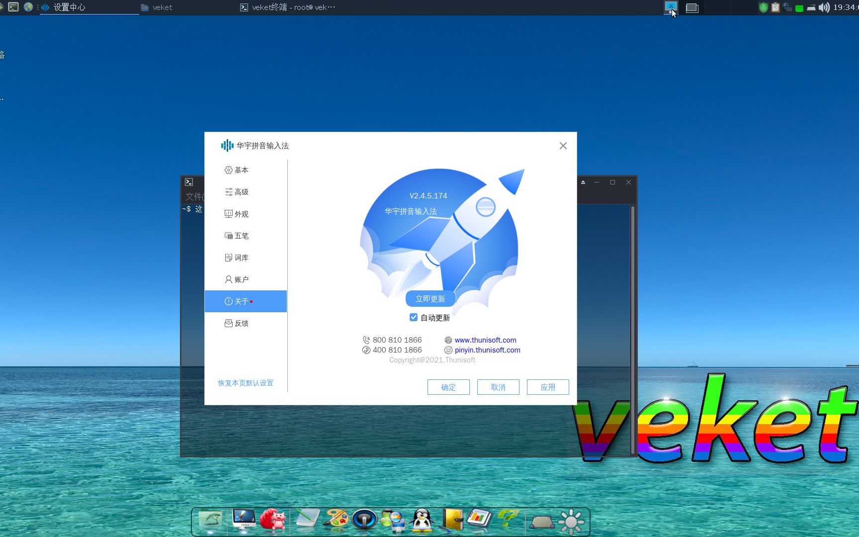Open the 反馈 feedback page
Image resolution: width=859 pixels, height=537 pixels.
pyautogui.click(x=246, y=323)
